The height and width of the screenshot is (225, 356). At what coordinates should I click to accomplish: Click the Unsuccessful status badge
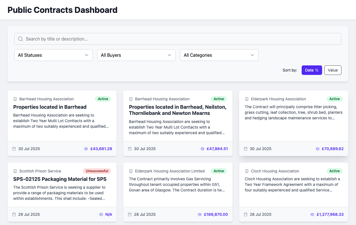97,171
